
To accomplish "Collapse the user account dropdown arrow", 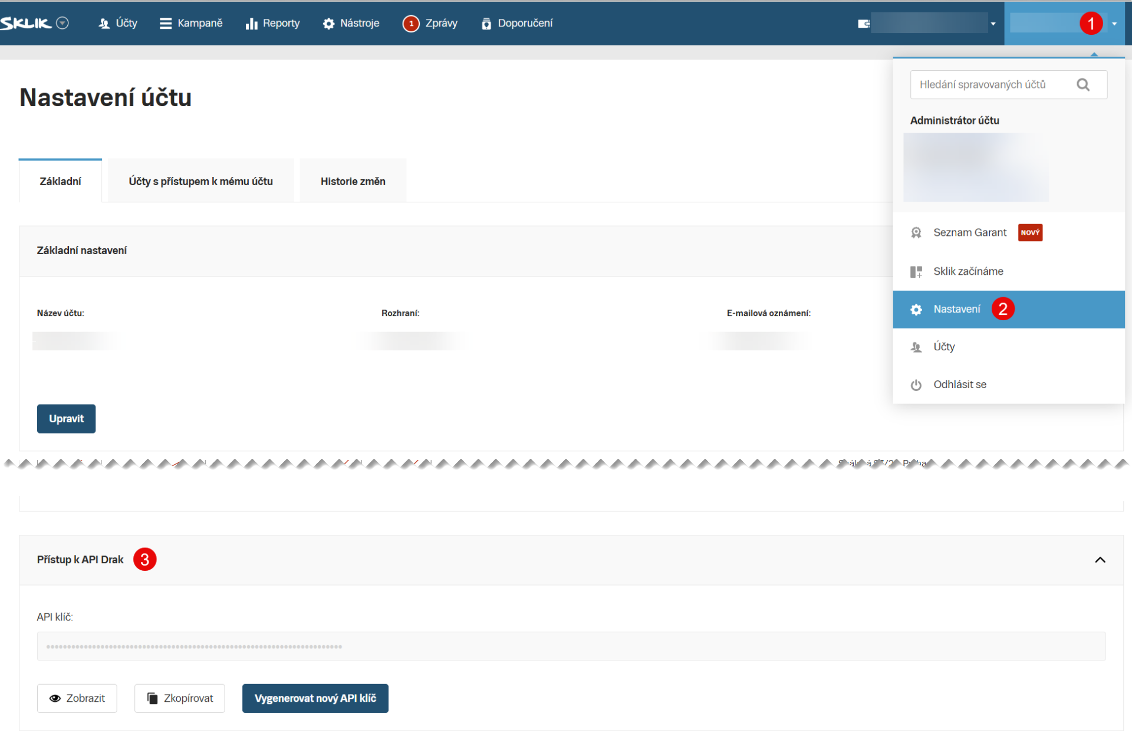I will 1114,24.
